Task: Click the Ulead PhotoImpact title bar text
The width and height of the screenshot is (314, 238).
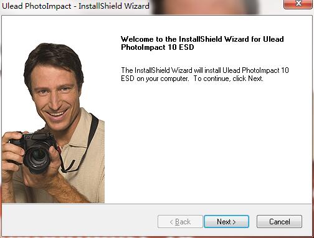Action: point(75,6)
